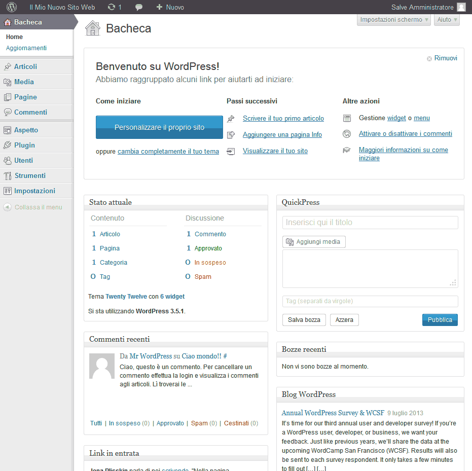This screenshot has width=472, height=471.
Task: Click Tutti filter in Commenti recenti
Action: (x=96, y=423)
